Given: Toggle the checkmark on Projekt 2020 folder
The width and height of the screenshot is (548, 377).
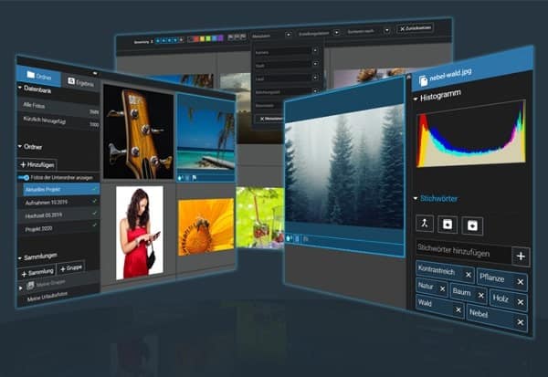Looking at the screenshot, I should (x=94, y=225).
